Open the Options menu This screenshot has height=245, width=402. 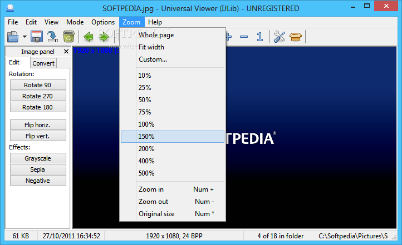[103, 22]
